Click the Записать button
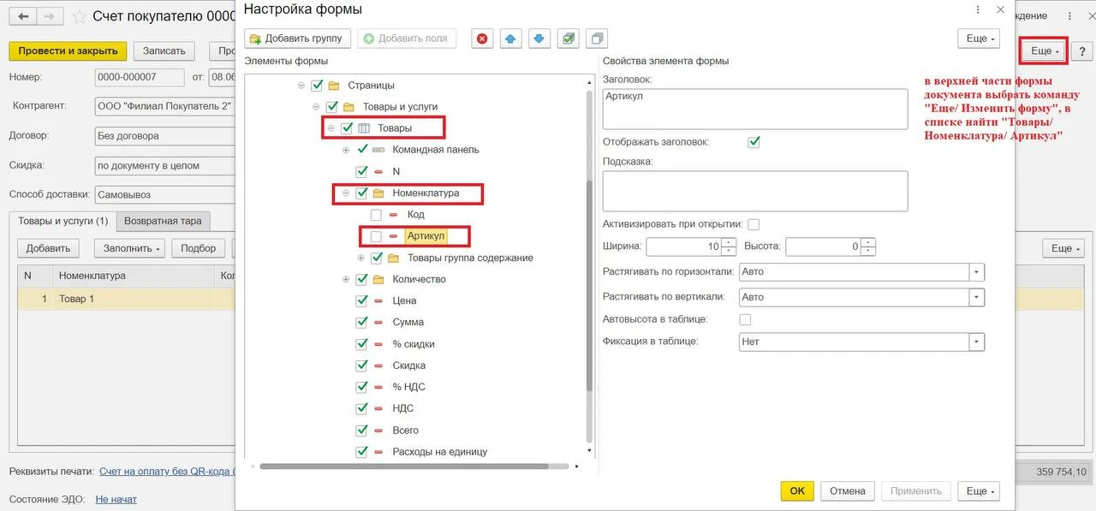Image resolution: width=1096 pixels, height=511 pixels. coord(164,51)
